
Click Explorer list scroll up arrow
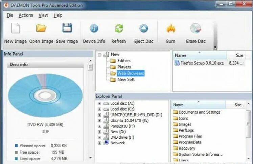tap(248, 104)
